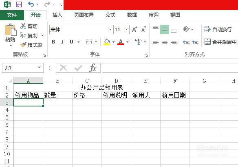Align cell text to the right
Viewport: 238px width, 167px height.
pos(174,42)
